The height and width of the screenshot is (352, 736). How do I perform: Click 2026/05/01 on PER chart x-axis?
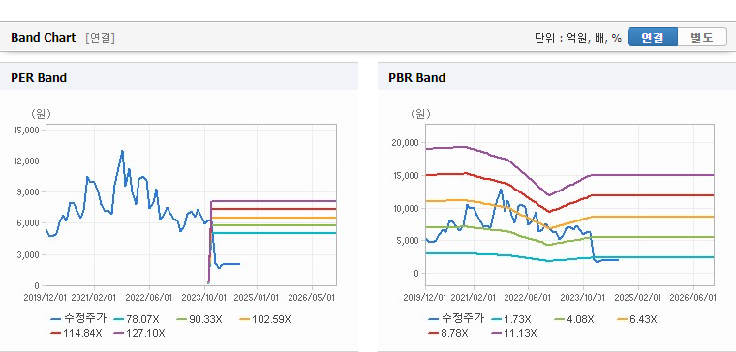pyautogui.click(x=312, y=298)
